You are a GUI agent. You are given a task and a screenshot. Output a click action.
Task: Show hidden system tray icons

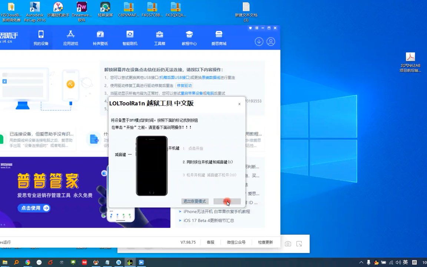pos(361,263)
